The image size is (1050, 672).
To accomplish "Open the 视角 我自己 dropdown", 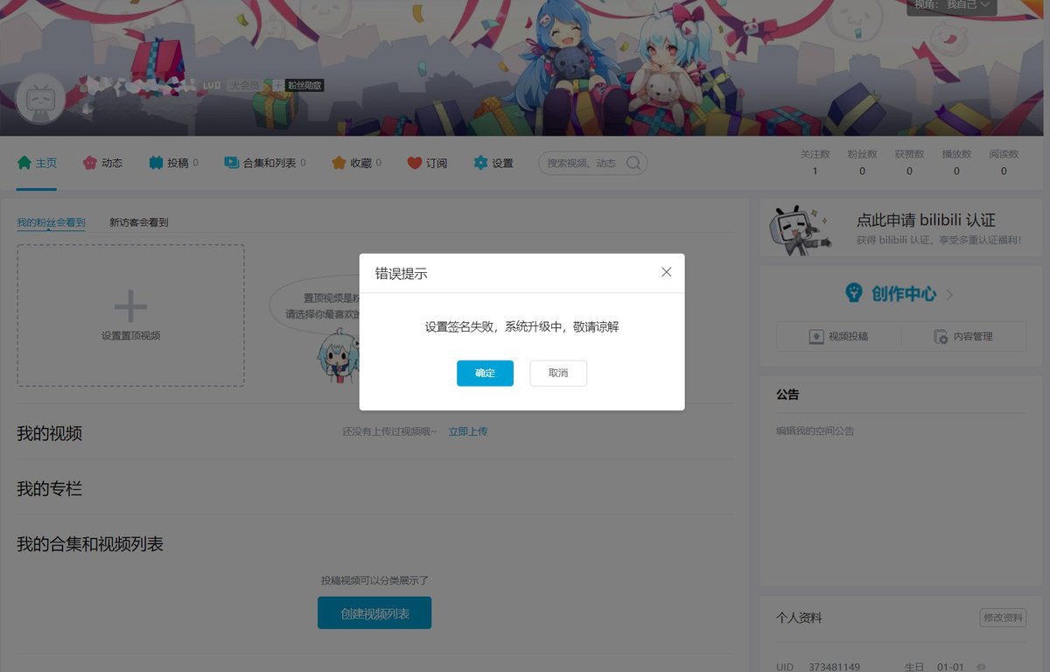I will coord(952,5).
